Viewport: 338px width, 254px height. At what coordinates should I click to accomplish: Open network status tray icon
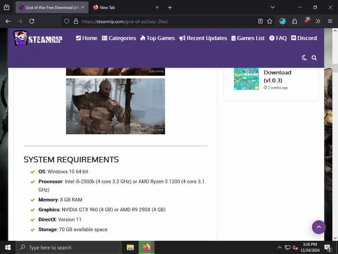click(x=287, y=247)
